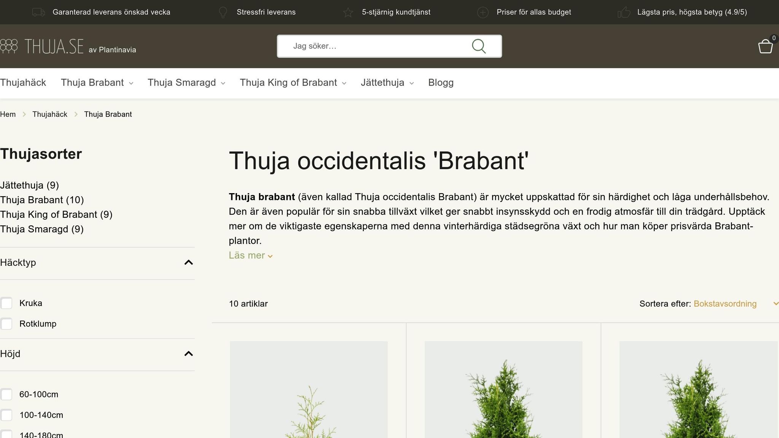Select Thuja King of Brabant (9) category
The height and width of the screenshot is (438, 779).
[x=56, y=214]
